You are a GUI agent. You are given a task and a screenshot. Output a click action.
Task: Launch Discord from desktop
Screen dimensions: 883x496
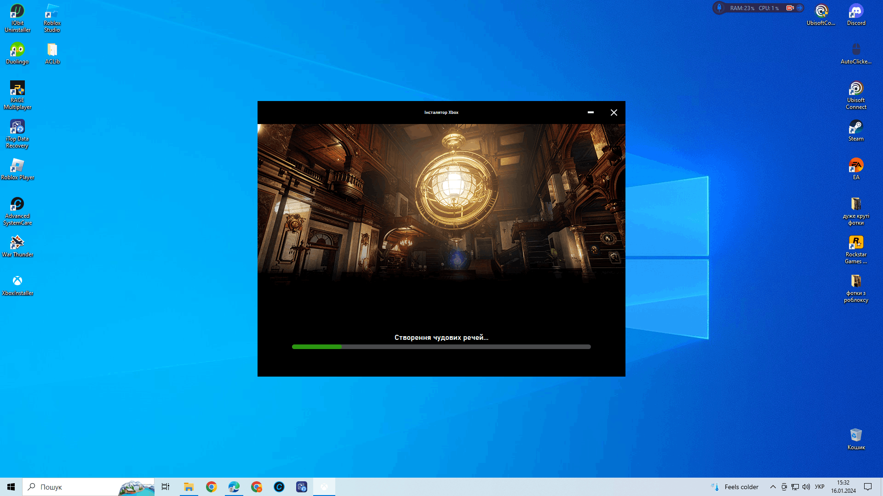tap(856, 15)
